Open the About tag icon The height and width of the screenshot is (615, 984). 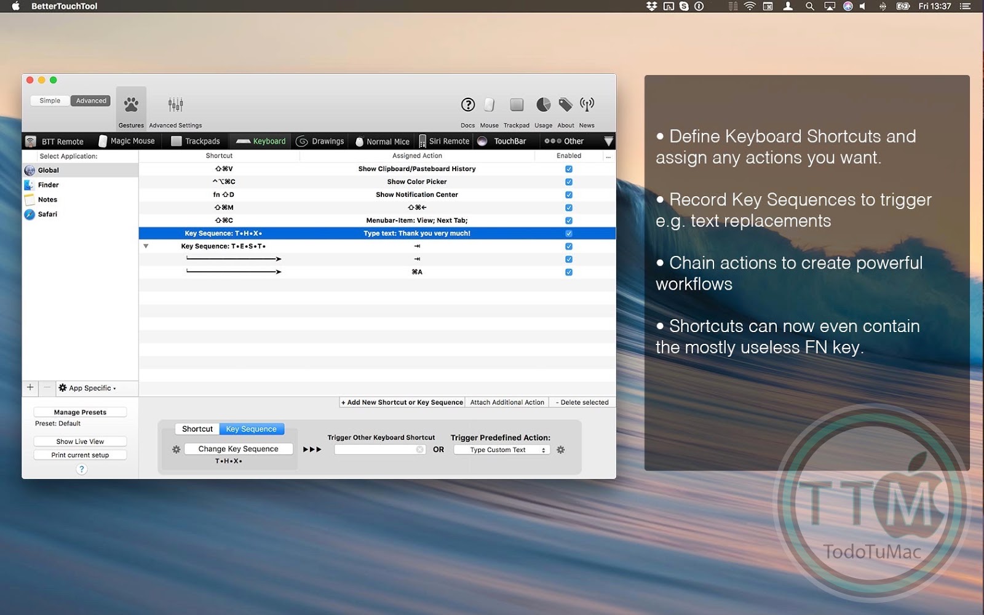(566, 105)
